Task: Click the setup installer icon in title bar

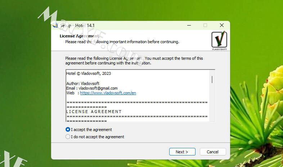Action: [55, 26]
